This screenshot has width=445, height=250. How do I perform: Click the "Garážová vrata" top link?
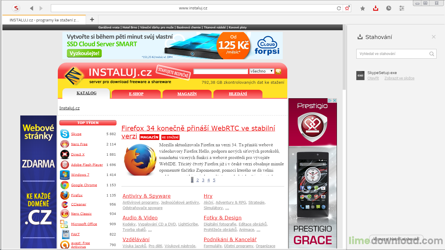109,27
